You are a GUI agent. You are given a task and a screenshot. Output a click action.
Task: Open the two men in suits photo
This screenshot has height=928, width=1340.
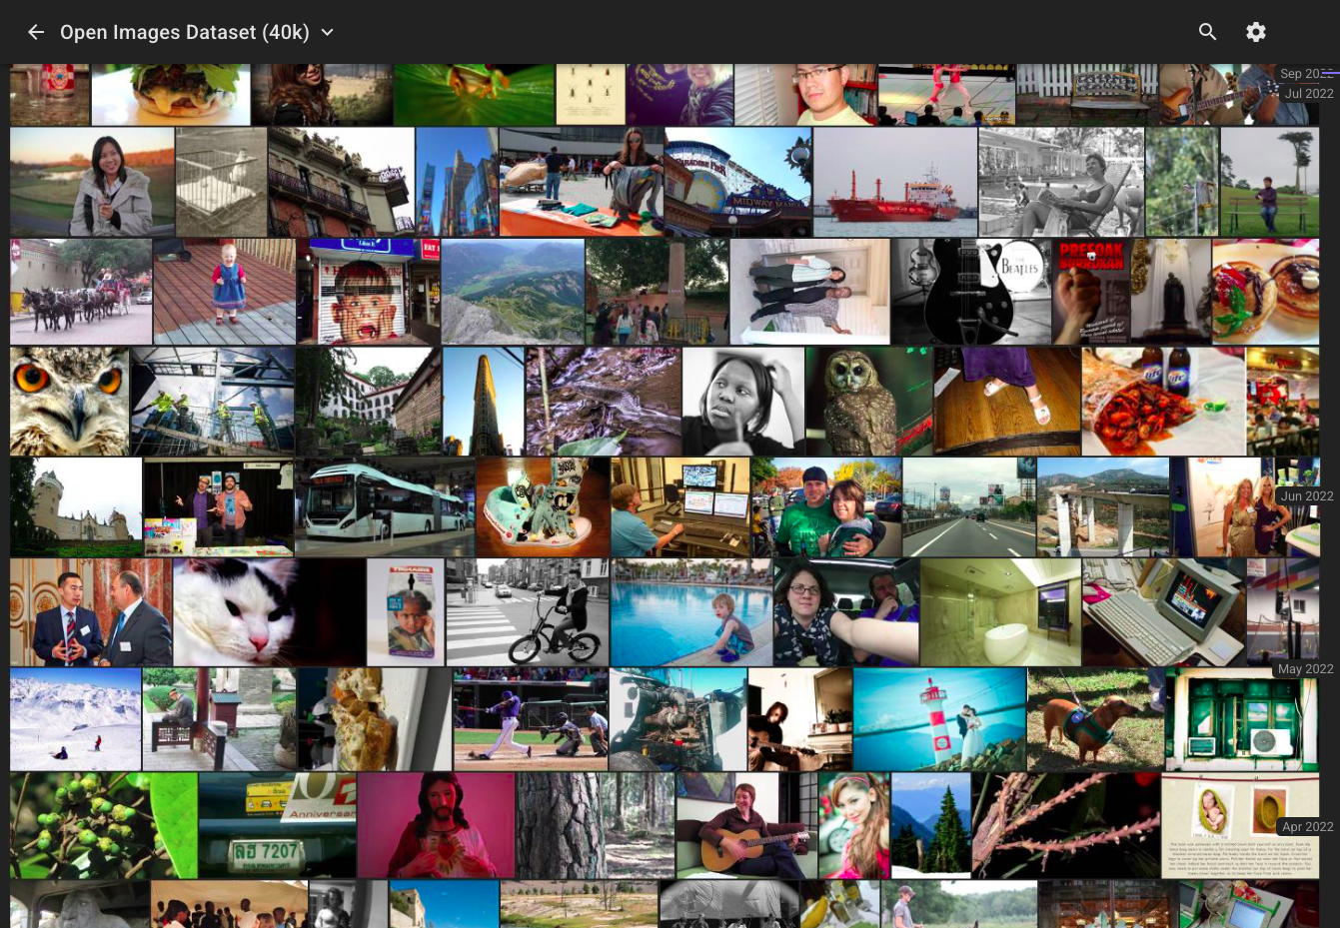click(x=91, y=612)
